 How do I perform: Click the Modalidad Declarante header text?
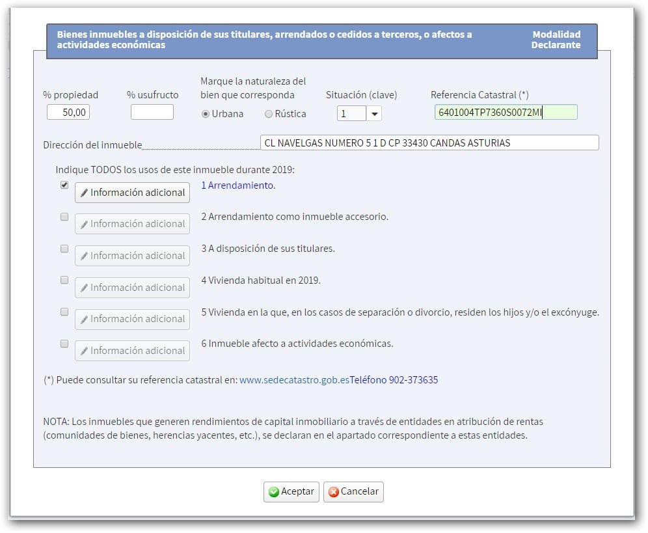556,40
